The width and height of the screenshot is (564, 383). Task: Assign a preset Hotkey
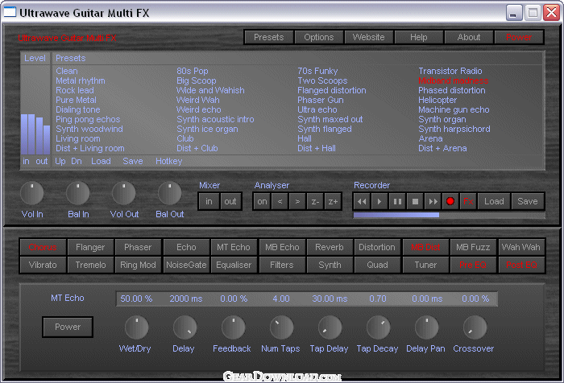click(168, 161)
